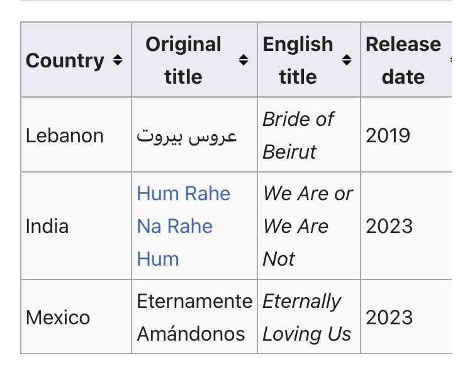
Task: Open the Hum Rahe Na Rahe Hum link
Action: coord(183,226)
